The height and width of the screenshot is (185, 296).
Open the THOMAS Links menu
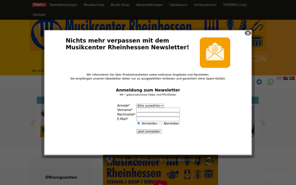[x=235, y=5]
